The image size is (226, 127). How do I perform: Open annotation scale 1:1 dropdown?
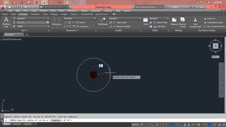tap(193, 125)
